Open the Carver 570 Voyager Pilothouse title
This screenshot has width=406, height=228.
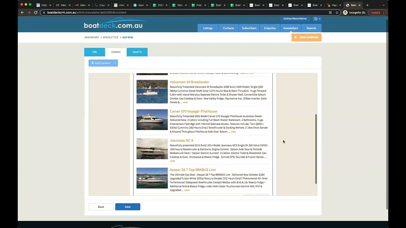(193, 111)
